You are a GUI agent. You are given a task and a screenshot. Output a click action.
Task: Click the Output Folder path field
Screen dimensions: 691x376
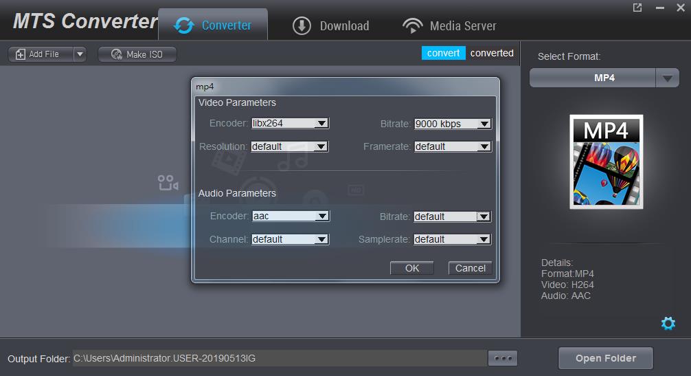tap(278, 358)
